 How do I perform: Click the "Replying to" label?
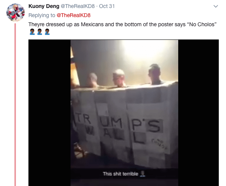42,15
